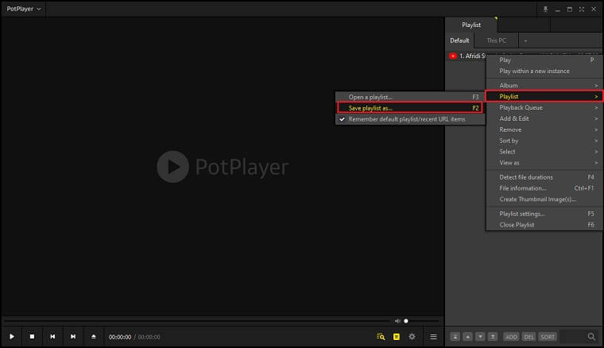The height and width of the screenshot is (348, 604).
Task: Start playback with the play button
Action: click(x=12, y=336)
